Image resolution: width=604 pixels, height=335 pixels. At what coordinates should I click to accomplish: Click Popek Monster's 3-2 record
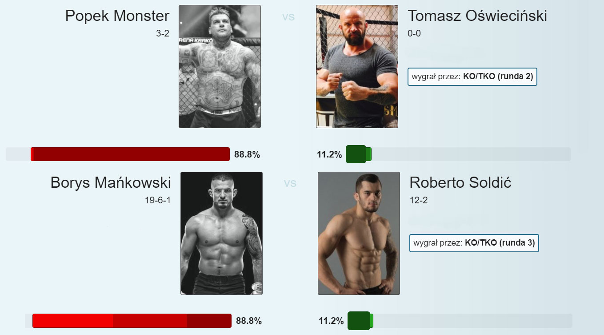[x=163, y=34]
